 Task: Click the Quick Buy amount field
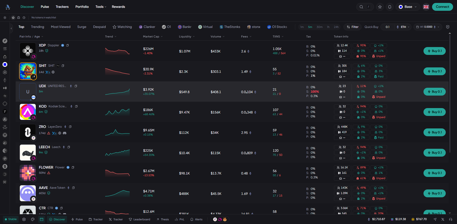[x=388, y=27]
